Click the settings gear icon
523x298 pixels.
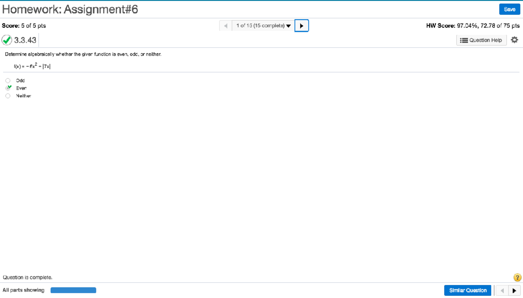514,40
